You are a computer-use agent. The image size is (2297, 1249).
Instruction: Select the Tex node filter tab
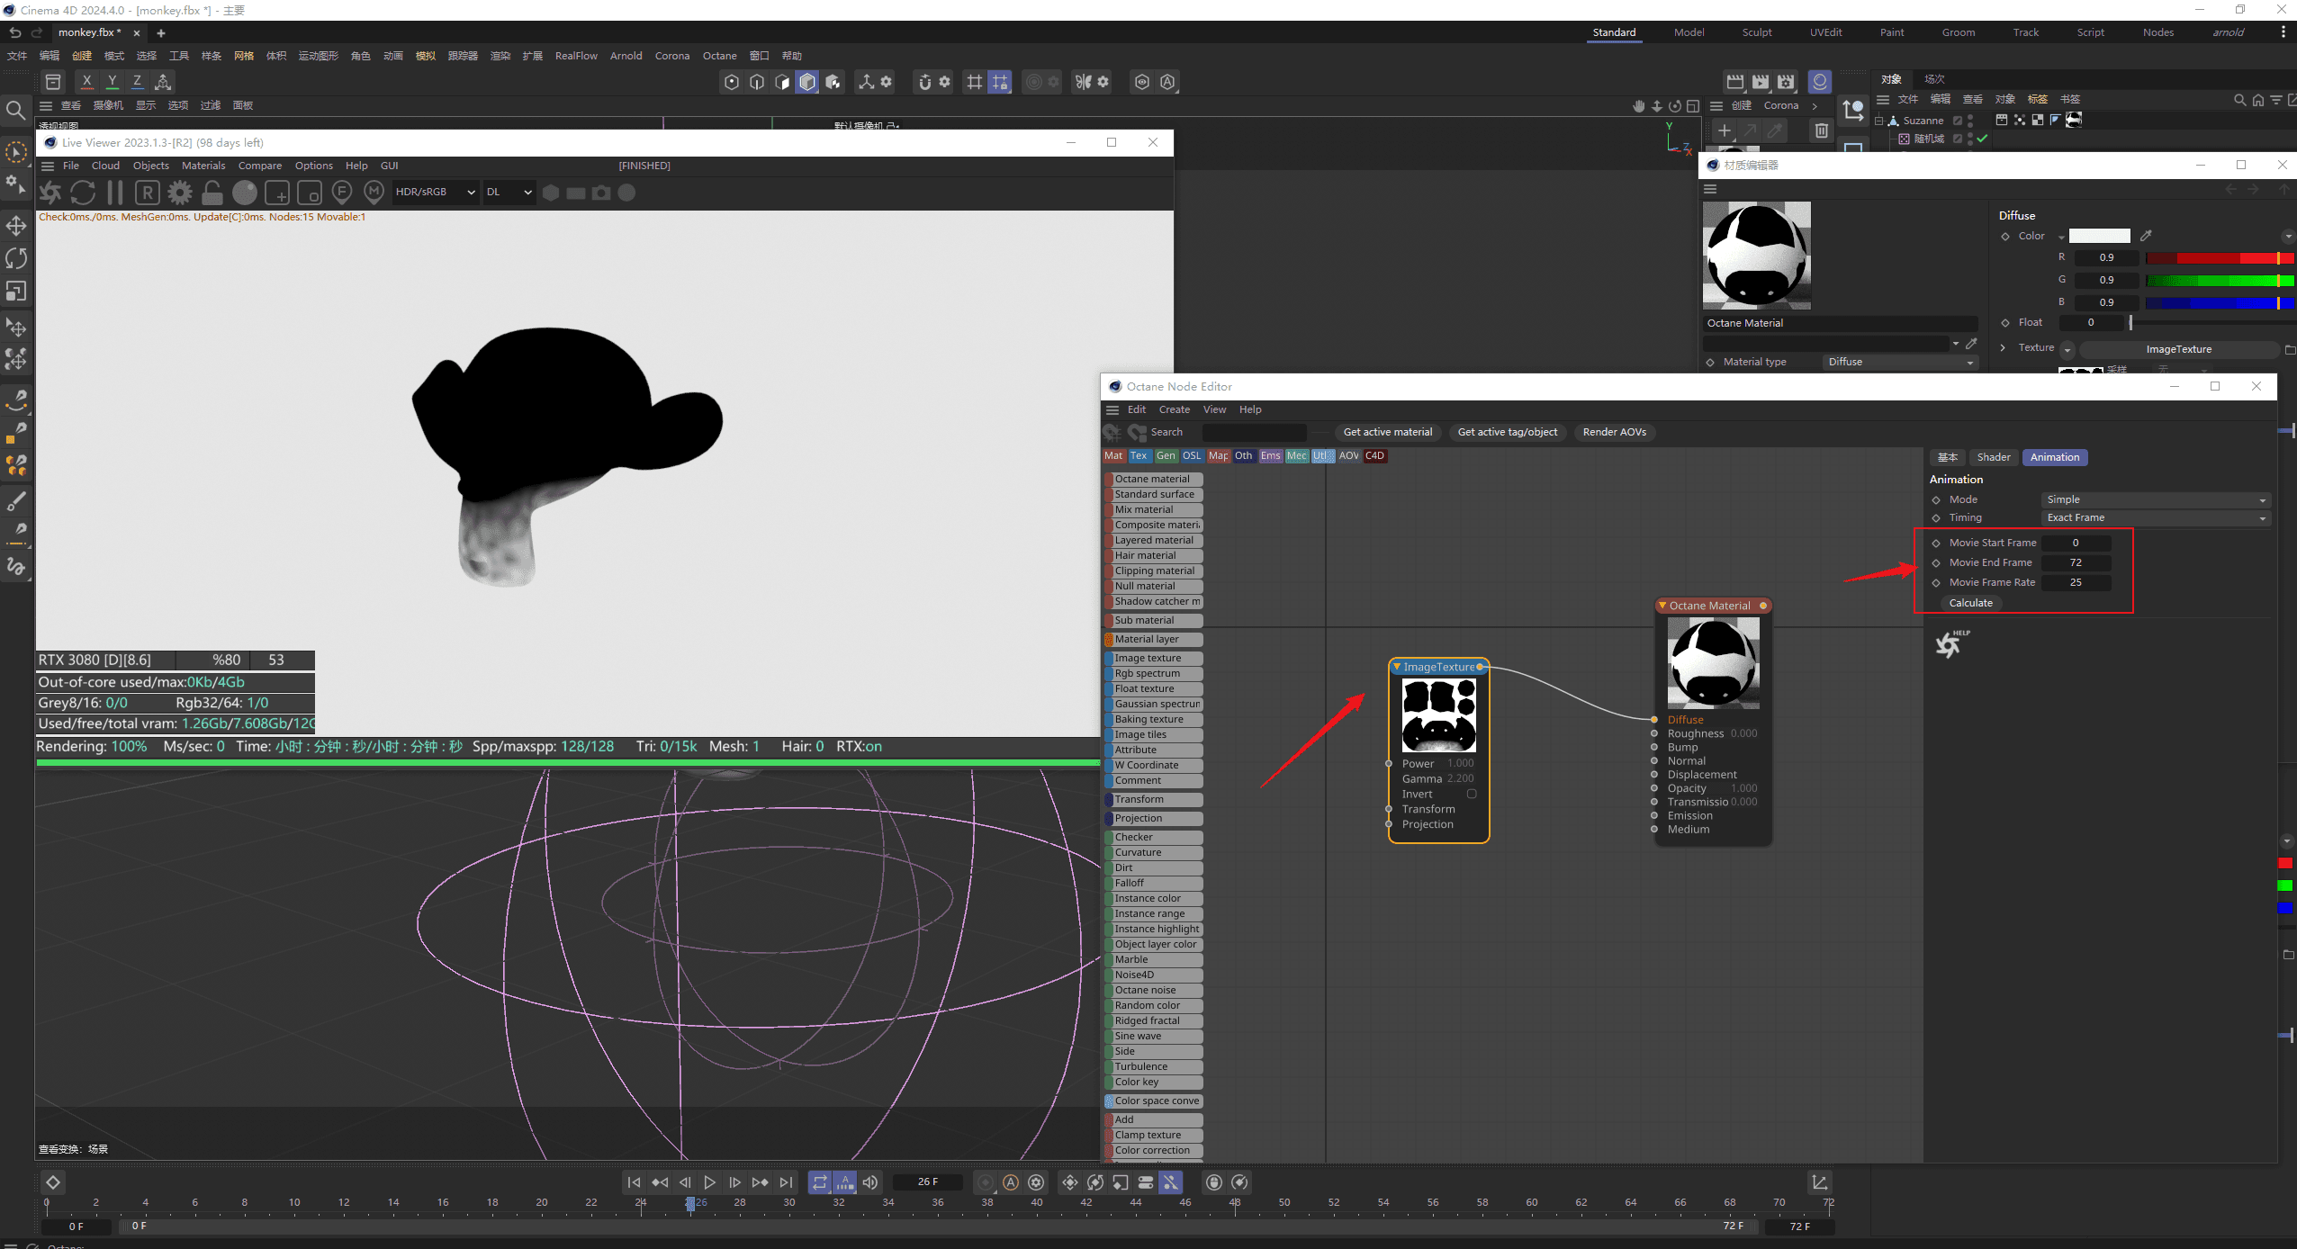pyautogui.click(x=1139, y=456)
